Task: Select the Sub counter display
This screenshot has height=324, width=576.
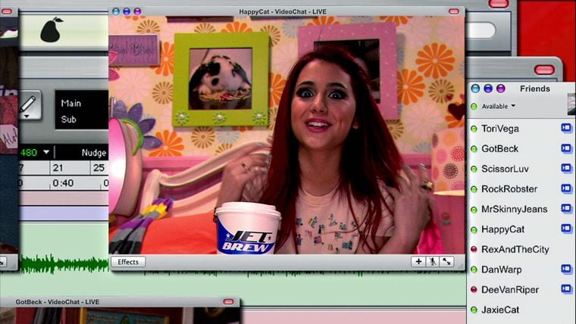Action: (69, 120)
